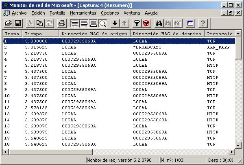Click the Open capture file folder icon
This screenshot has height=165, width=244.
point(7,23)
